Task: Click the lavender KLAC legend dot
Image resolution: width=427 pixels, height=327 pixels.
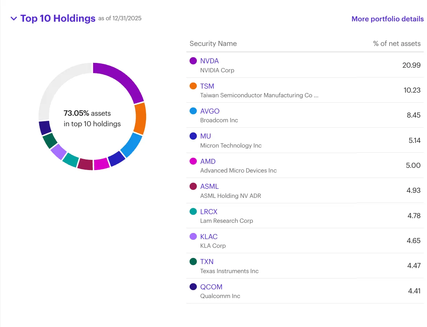Action: click(193, 237)
